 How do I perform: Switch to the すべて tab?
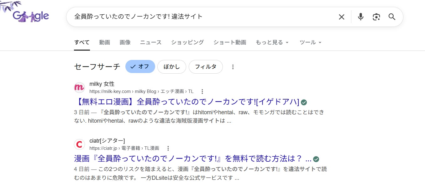(x=82, y=42)
